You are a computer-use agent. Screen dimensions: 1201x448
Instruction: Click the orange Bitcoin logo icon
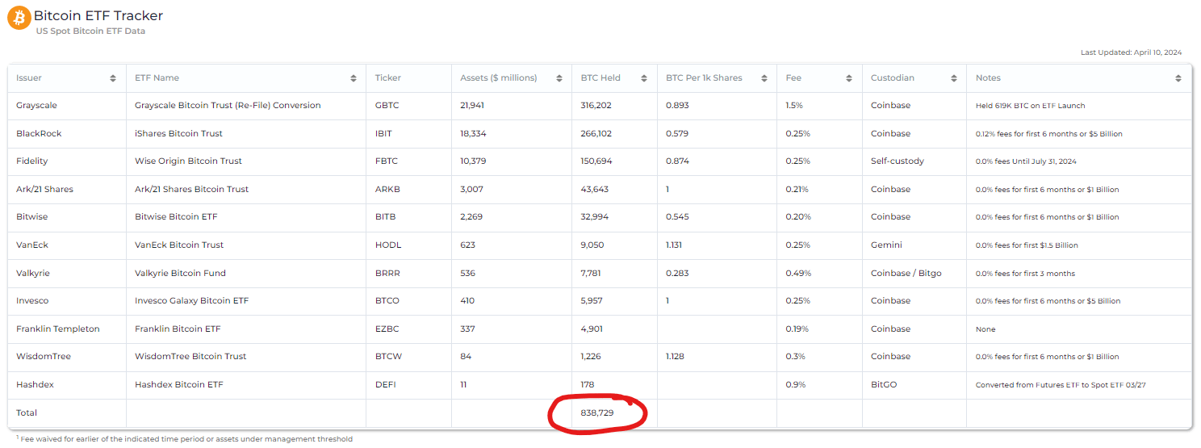(x=19, y=18)
